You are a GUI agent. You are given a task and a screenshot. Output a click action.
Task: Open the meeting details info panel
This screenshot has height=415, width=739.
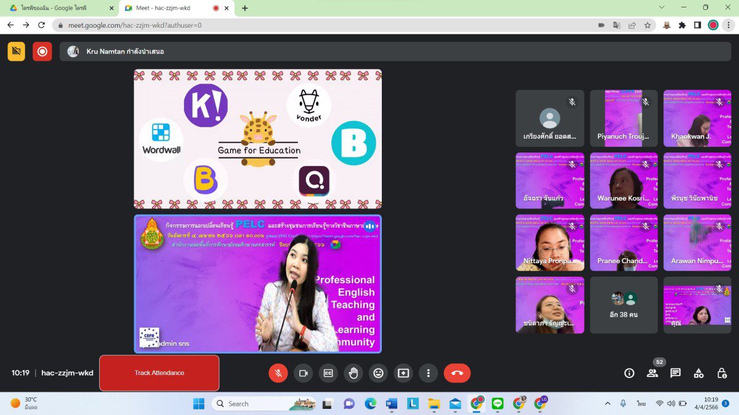point(629,373)
